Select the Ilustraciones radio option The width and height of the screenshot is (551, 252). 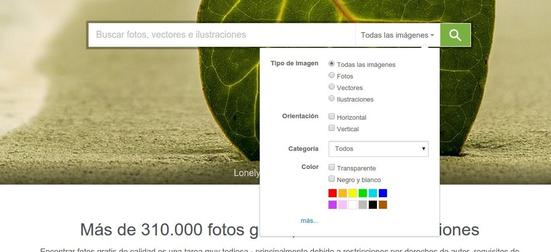[x=332, y=99]
